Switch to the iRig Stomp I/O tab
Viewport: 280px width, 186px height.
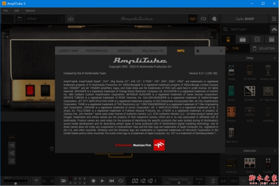[x=153, y=51]
